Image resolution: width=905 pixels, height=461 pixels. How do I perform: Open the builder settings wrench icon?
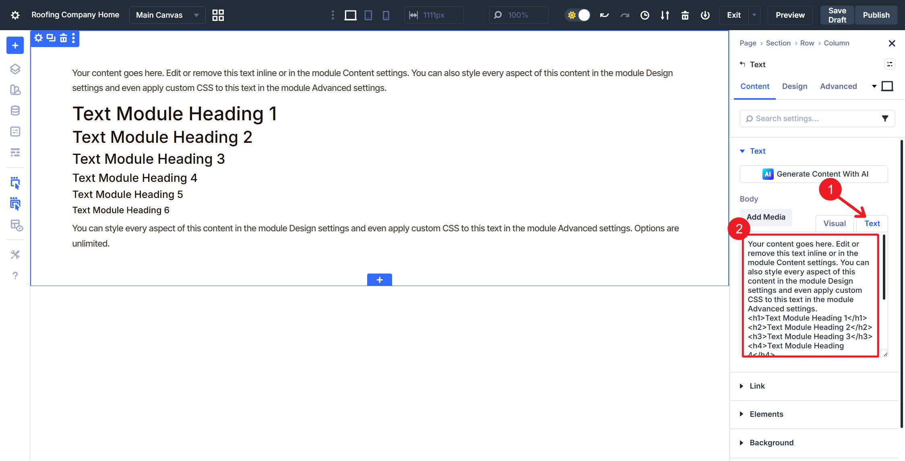click(15, 254)
